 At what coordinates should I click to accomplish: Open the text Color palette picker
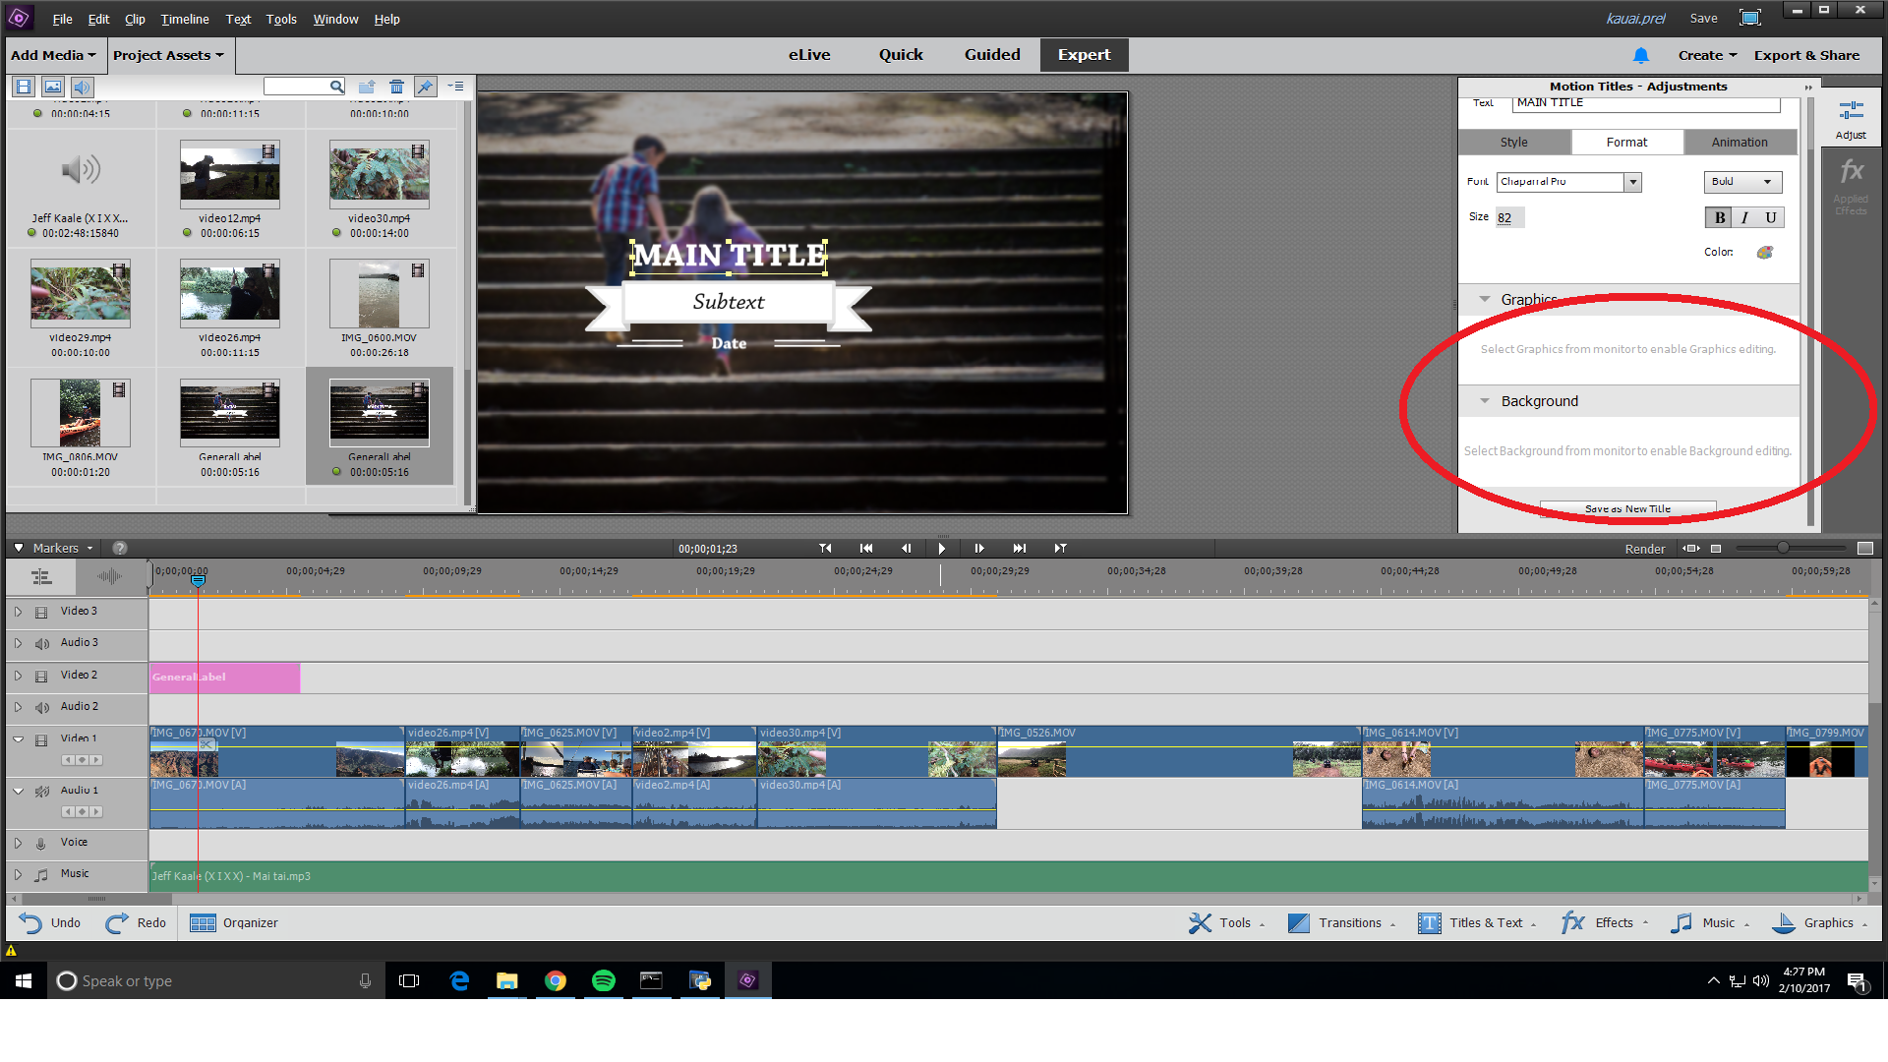tap(1765, 253)
